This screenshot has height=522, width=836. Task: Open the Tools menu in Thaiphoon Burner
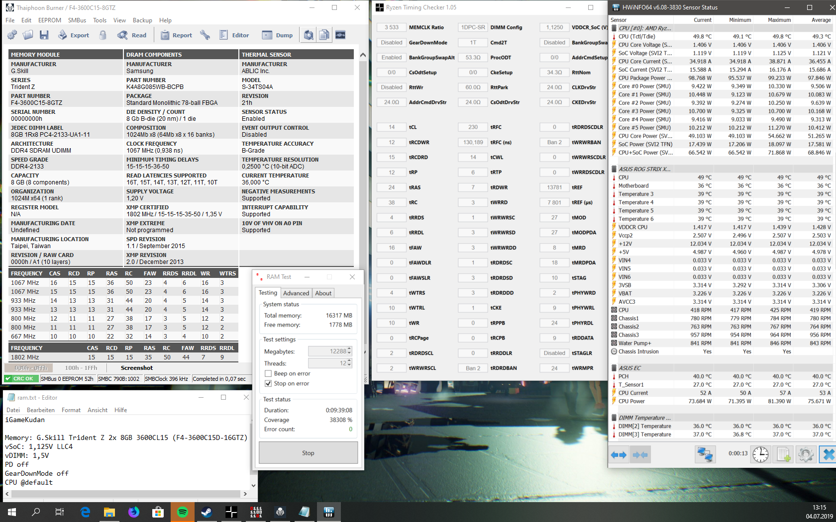click(x=100, y=20)
